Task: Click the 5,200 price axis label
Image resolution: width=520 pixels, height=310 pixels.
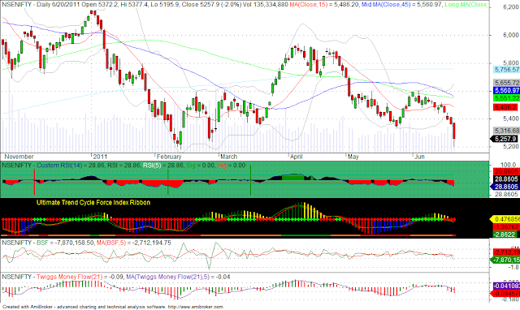Action: point(511,146)
